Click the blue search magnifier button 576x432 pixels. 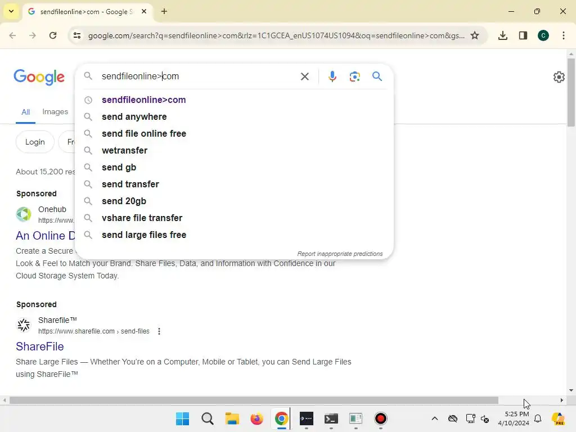click(x=377, y=76)
